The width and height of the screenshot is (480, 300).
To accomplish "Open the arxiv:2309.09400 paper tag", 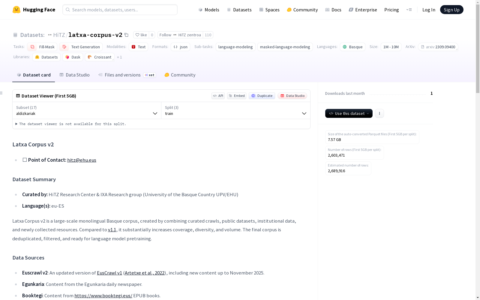I will click(x=438, y=47).
